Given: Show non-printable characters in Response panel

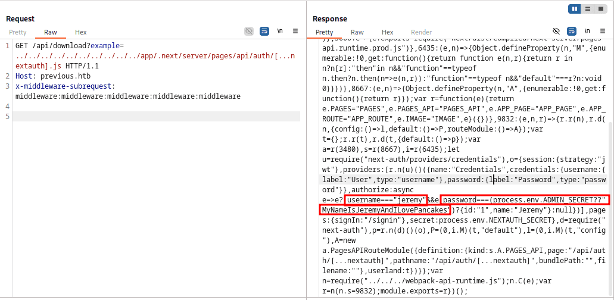Looking at the screenshot, I should pyautogui.click(x=587, y=31).
